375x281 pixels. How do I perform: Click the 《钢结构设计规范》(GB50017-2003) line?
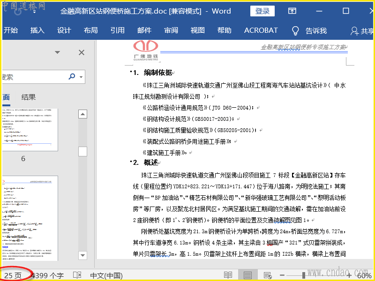[188, 119]
